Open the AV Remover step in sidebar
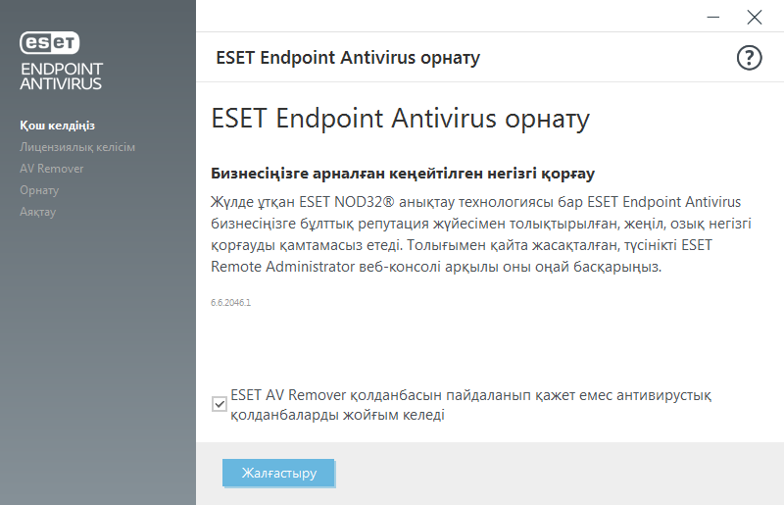 point(52,169)
